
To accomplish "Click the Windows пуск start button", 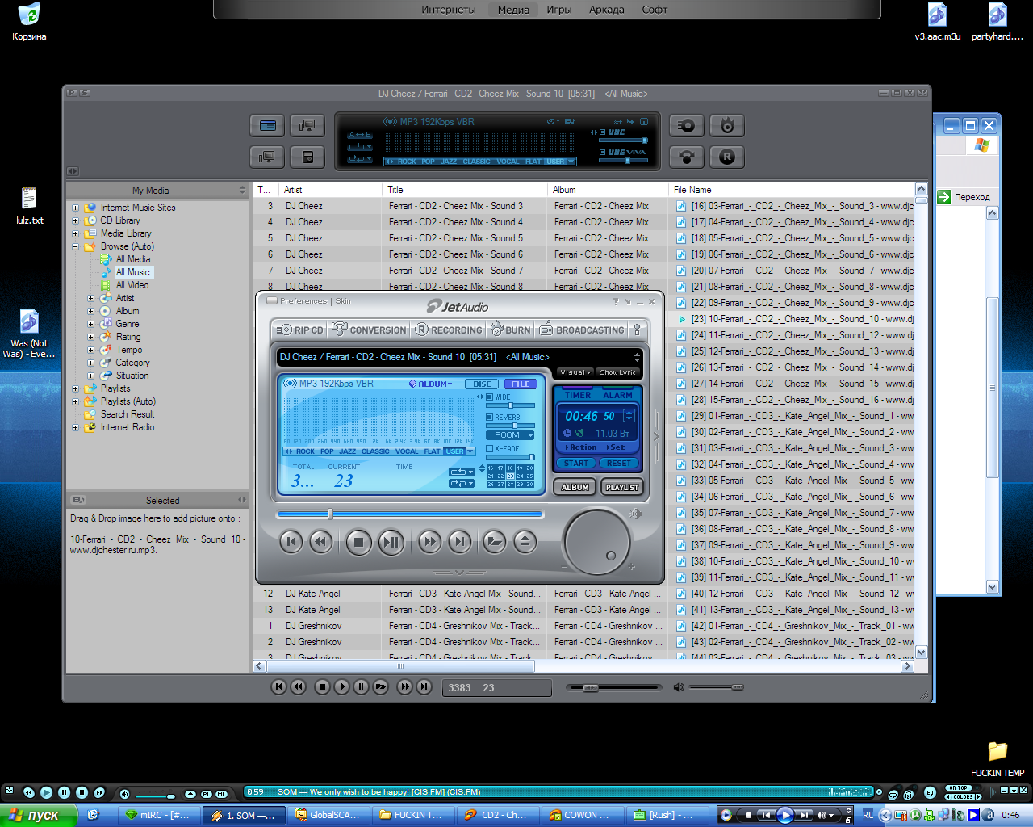I will [x=38, y=815].
